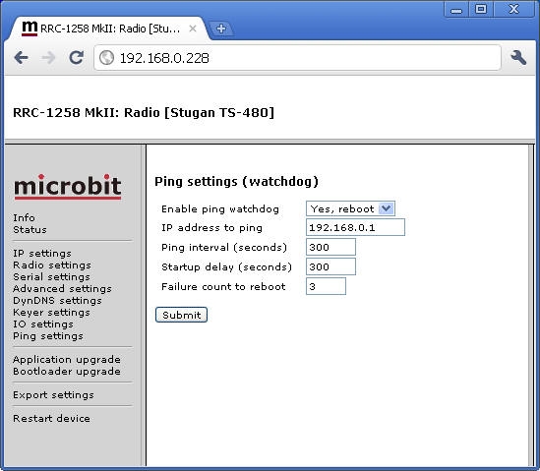The width and height of the screenshot is (540, 471).
Task: Click the Failure count to reboot field
Action: coord(326,286)
